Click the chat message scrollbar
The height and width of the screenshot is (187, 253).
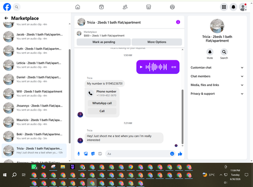pos(182,117)
